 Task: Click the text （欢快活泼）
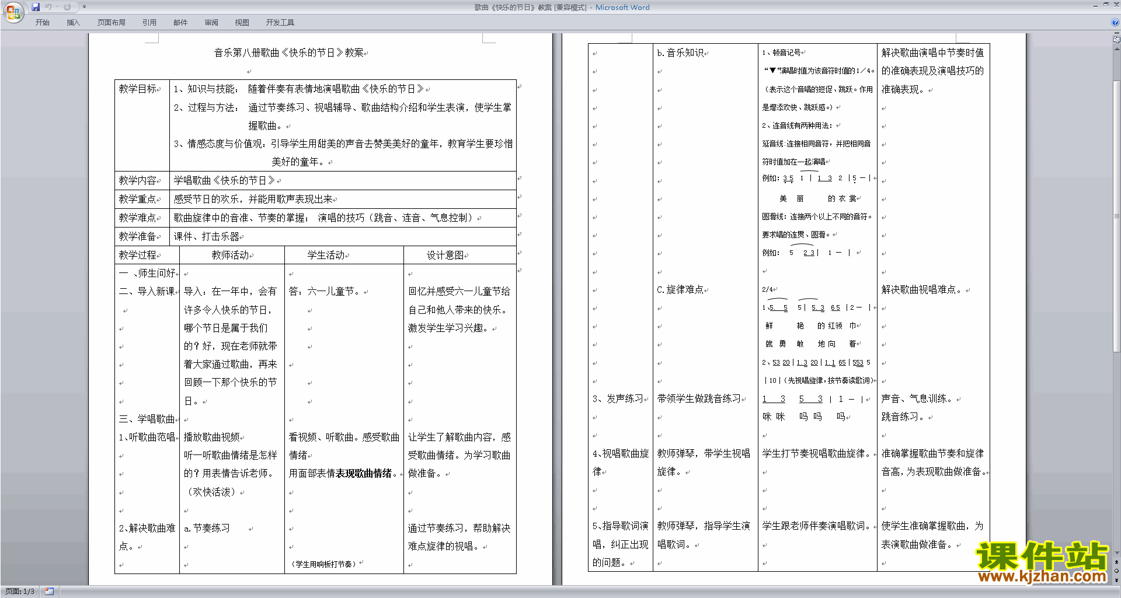tap(211, 492)
